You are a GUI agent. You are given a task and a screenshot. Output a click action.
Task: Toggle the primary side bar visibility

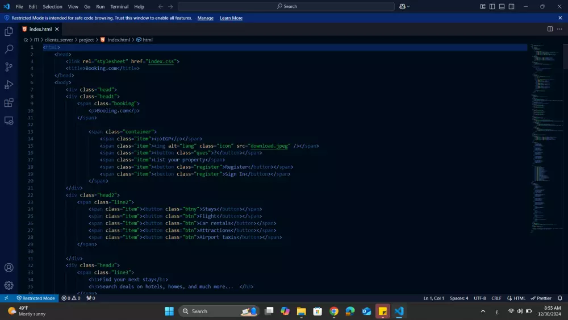click(x=492, y=6)
